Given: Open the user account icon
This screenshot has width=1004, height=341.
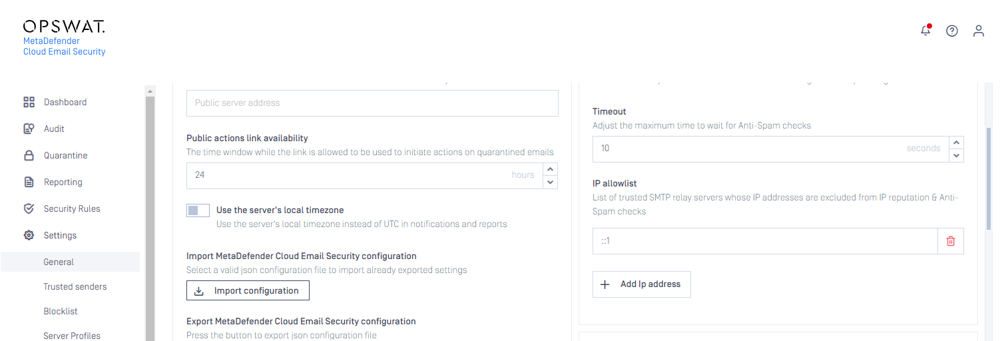Looking at the screenshot, I should tap(979, 31).
